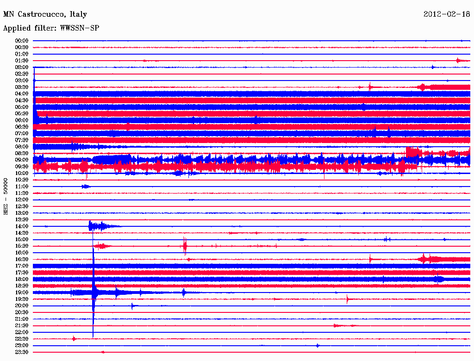Click the "10:30" time label
Viewport: 474px width, 361px height.
pyautogui.click(x=21, y=180)
